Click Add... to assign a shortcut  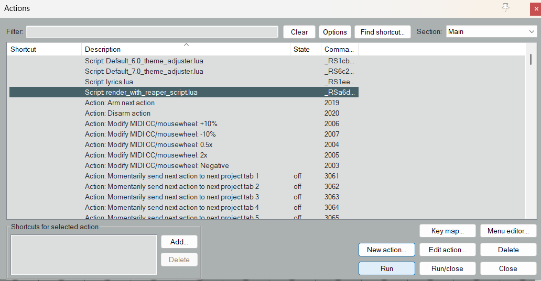click(179, 242)
